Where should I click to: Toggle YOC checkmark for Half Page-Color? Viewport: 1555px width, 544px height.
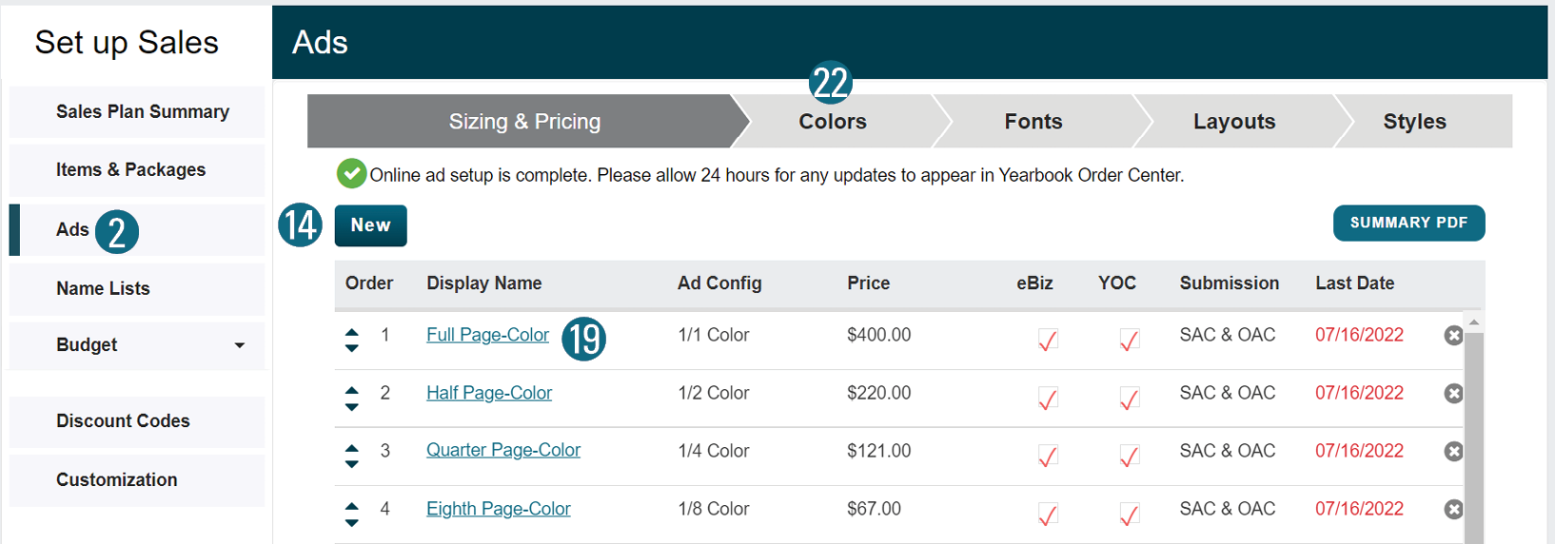1130,398
